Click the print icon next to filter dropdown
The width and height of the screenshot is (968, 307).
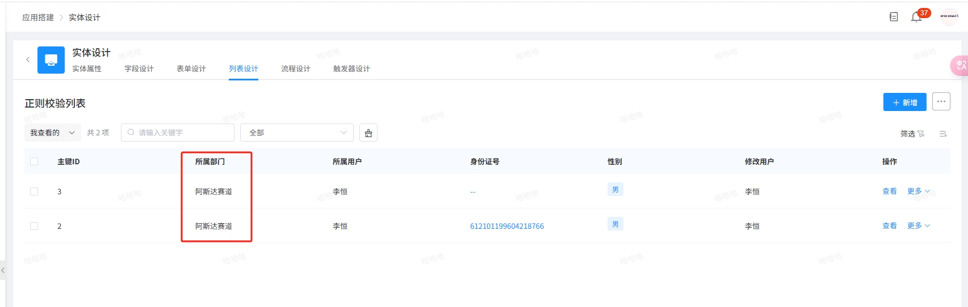[x=368, y=133]
